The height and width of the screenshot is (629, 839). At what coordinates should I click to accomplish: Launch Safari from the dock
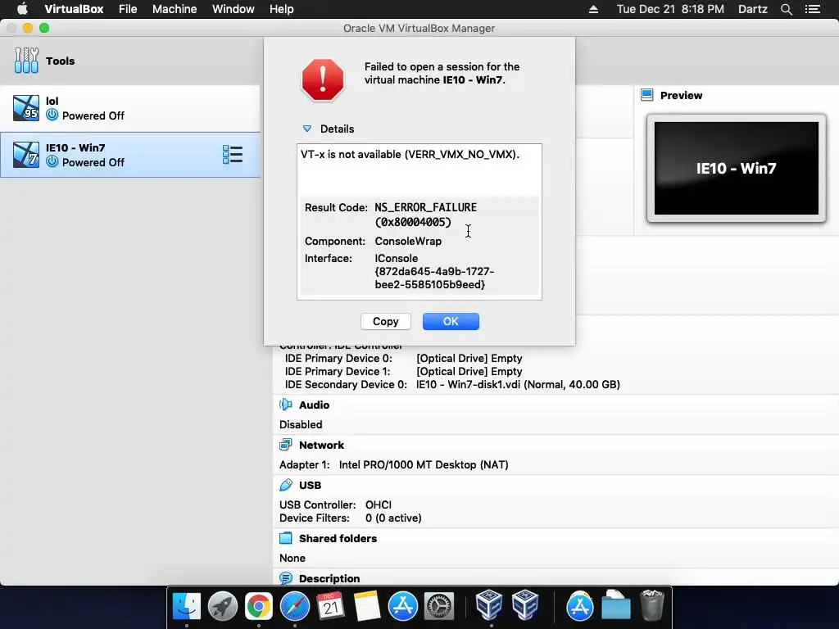[295, 607]
